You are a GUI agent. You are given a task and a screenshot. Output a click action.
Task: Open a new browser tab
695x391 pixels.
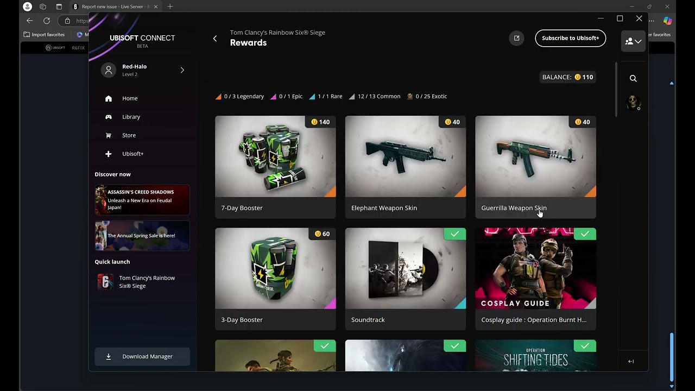170,7
